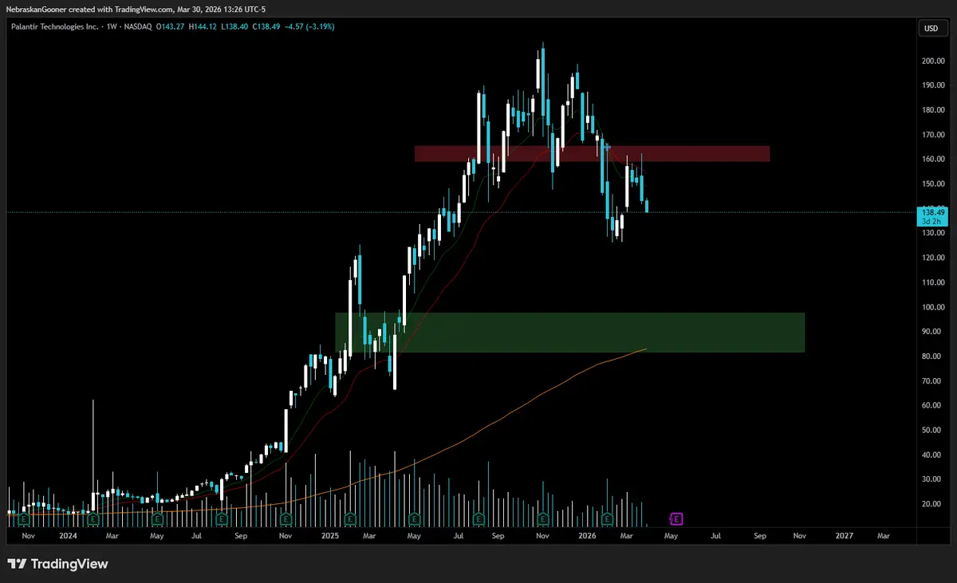Click the 180.00 price axis label

[x=933, y=110]
